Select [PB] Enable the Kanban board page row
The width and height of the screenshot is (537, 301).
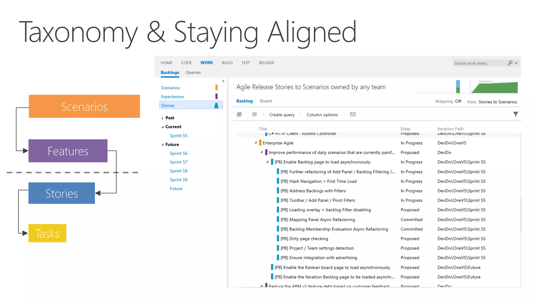click(332, 267)
